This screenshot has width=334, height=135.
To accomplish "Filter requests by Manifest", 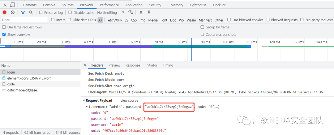I will [205, 20].
